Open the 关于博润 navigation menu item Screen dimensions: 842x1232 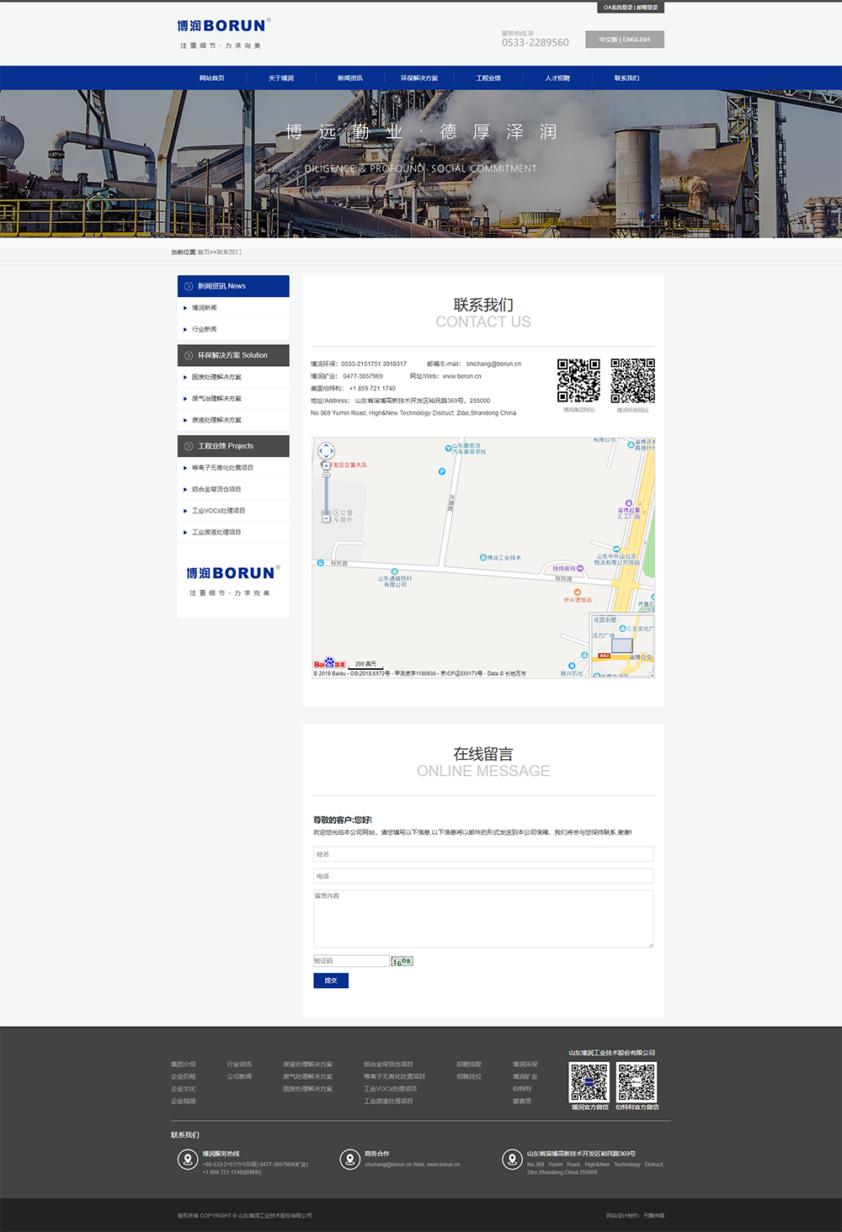coord(281,78)
